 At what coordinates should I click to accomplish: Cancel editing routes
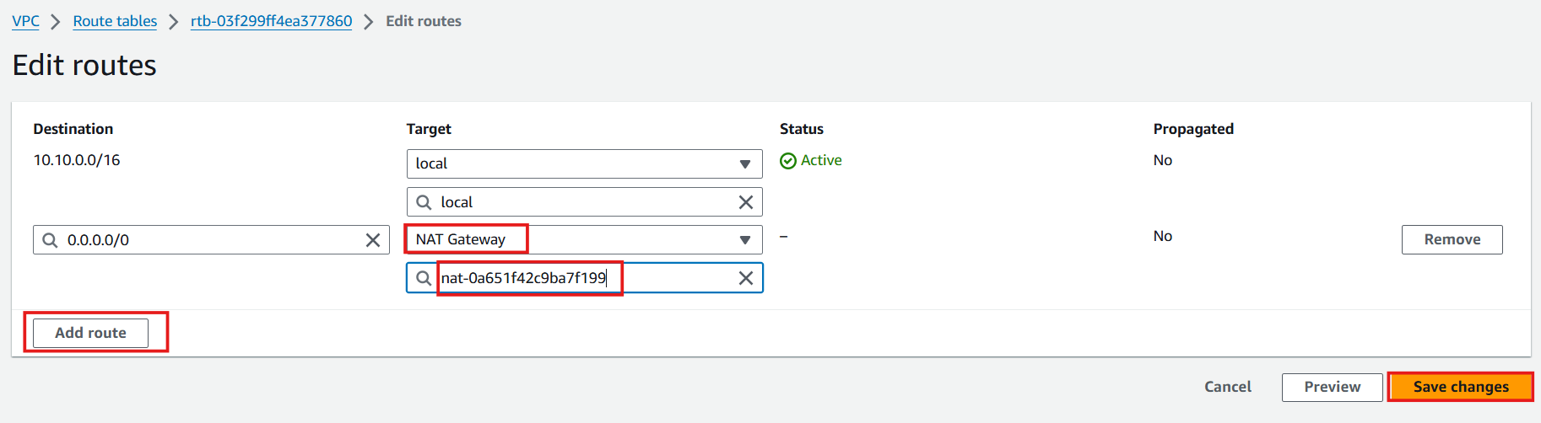coord(1227,387)
